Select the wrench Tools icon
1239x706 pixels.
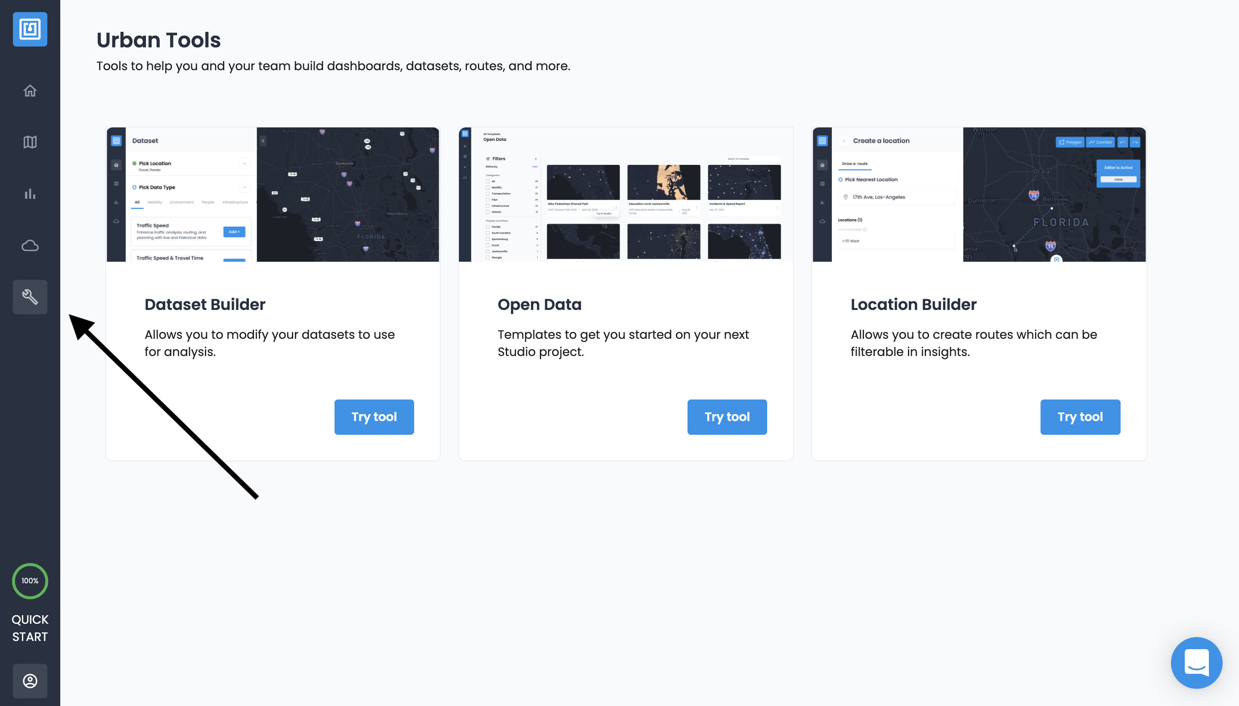(x=30, y=297)
